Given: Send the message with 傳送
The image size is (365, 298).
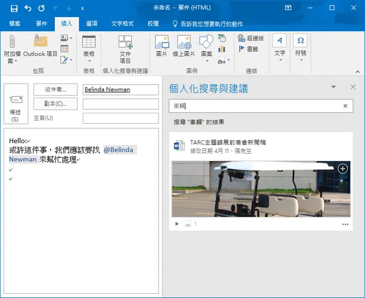Looking at the screenshot, I should 16,104.
